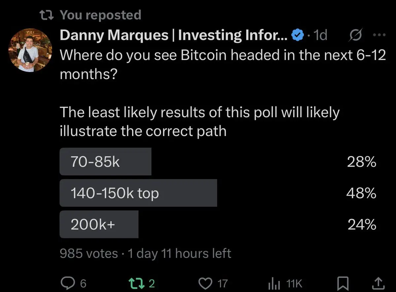
Task: Select the 140-150k top poll option
Action: [218, 193]
